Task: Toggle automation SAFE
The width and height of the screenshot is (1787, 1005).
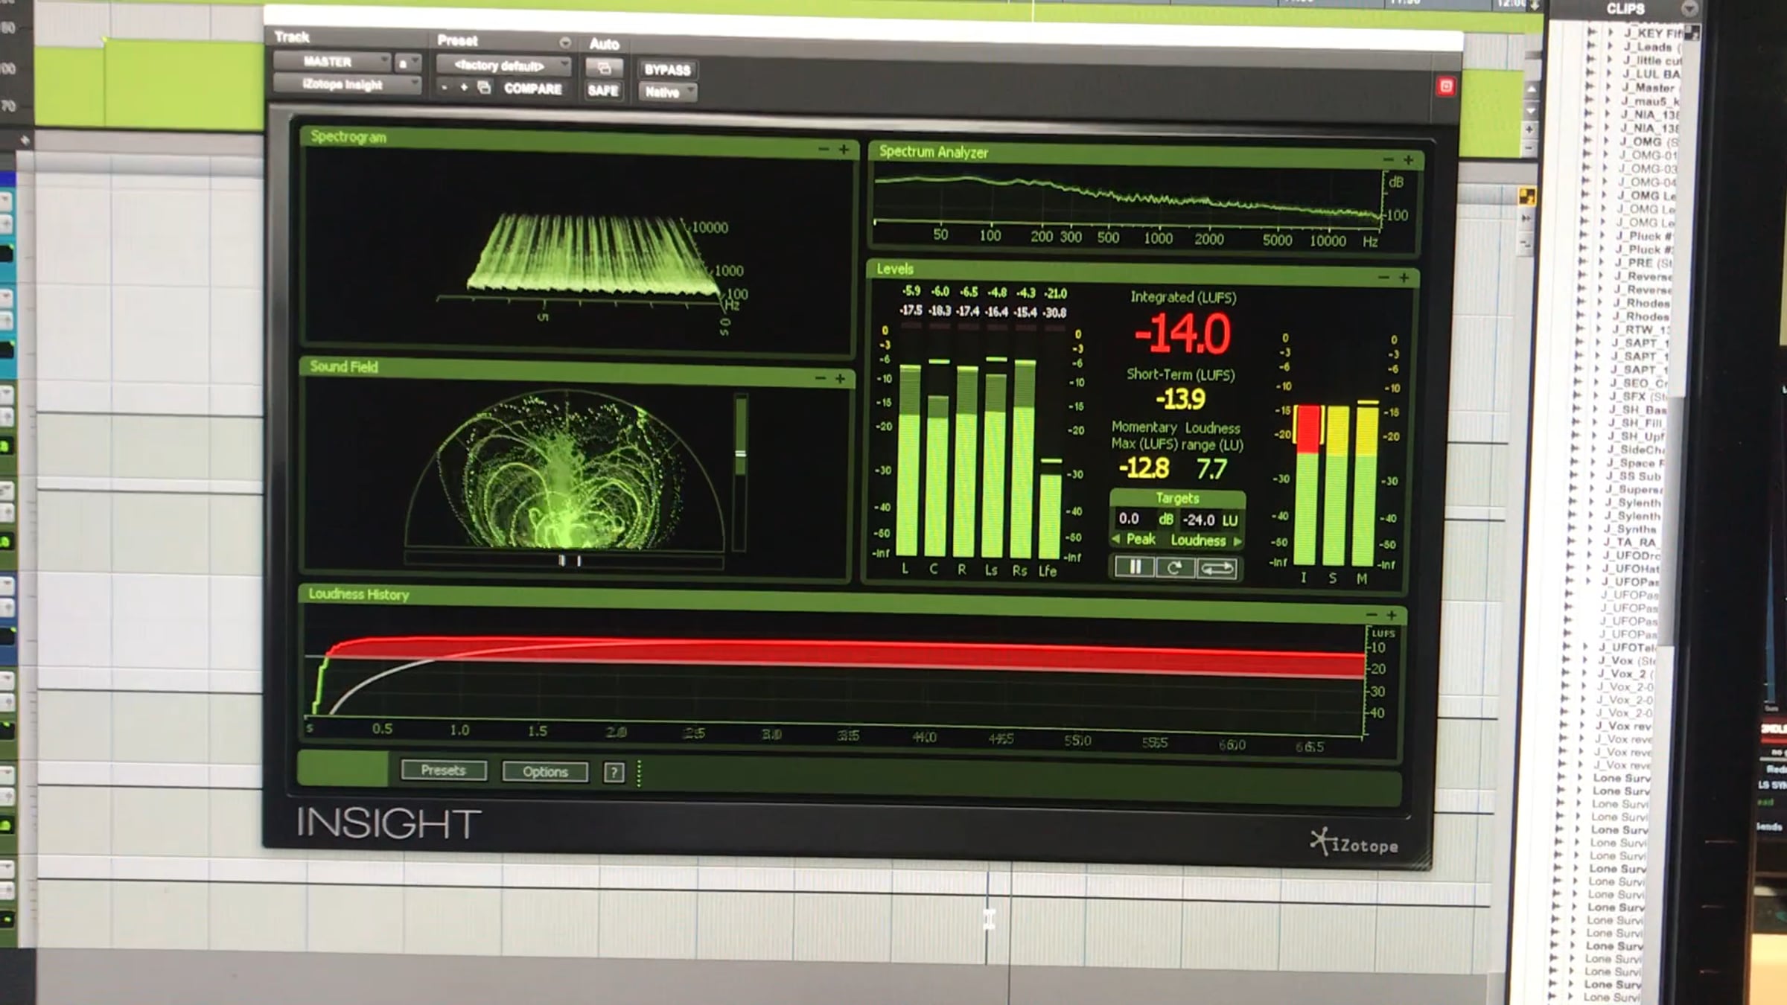Action: (x=603, y=91)
